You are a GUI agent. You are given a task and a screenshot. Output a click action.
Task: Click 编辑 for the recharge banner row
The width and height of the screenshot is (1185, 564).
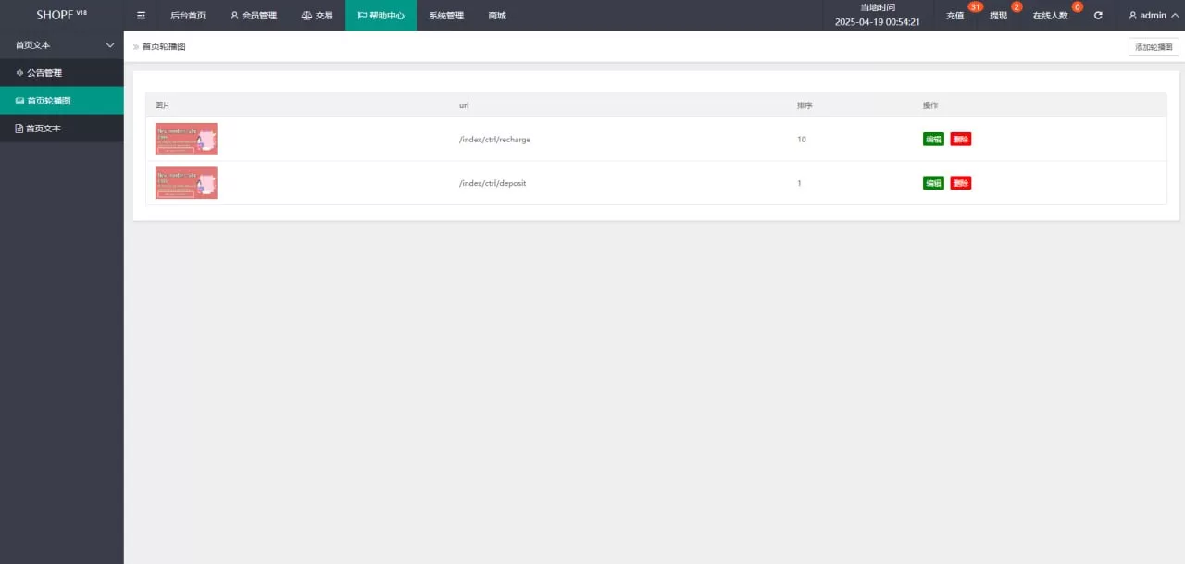pos(933,140)
